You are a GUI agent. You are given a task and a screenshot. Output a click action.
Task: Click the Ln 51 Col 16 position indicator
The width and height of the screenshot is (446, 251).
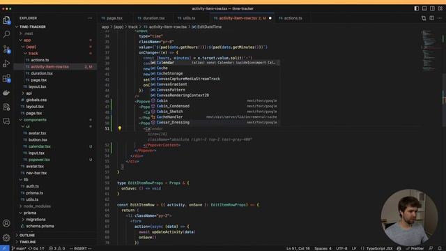pos(298,248)
